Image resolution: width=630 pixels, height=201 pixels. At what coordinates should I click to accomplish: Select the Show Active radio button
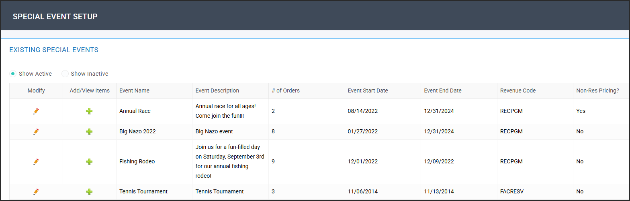pyautogui.click(x=13, y=74)
